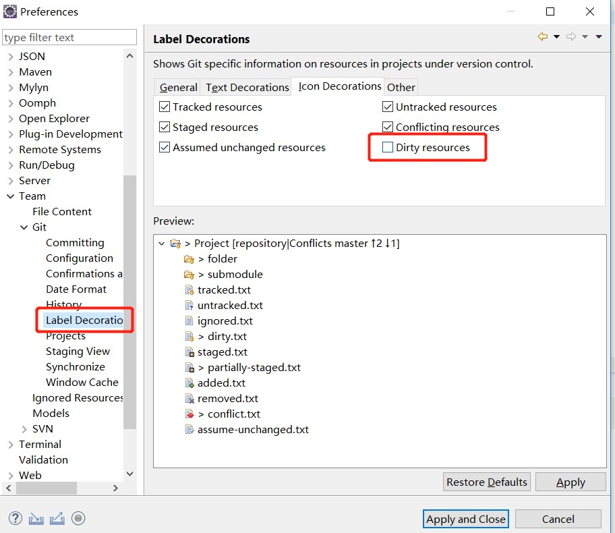Click the type filter text field
The width and height of the screenshot is (615, 533).
point(69,37)
